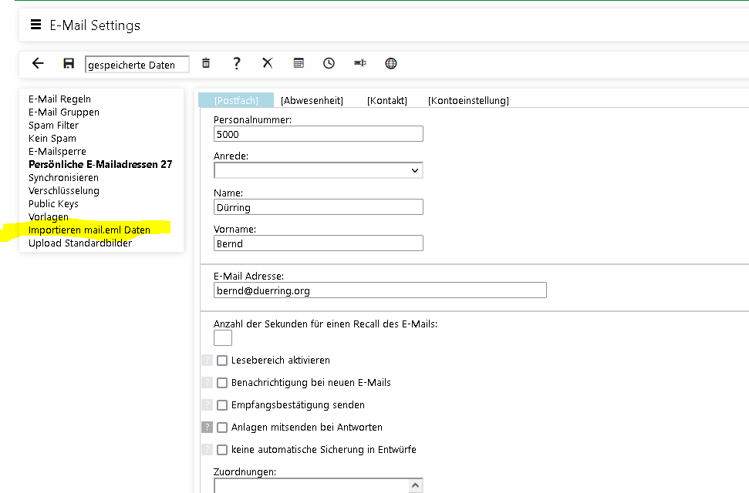This screenshot has width=749, height=493.
Task: Open the hamburger menu beside E-Mail Settings
Action: [x=35, y=25]
